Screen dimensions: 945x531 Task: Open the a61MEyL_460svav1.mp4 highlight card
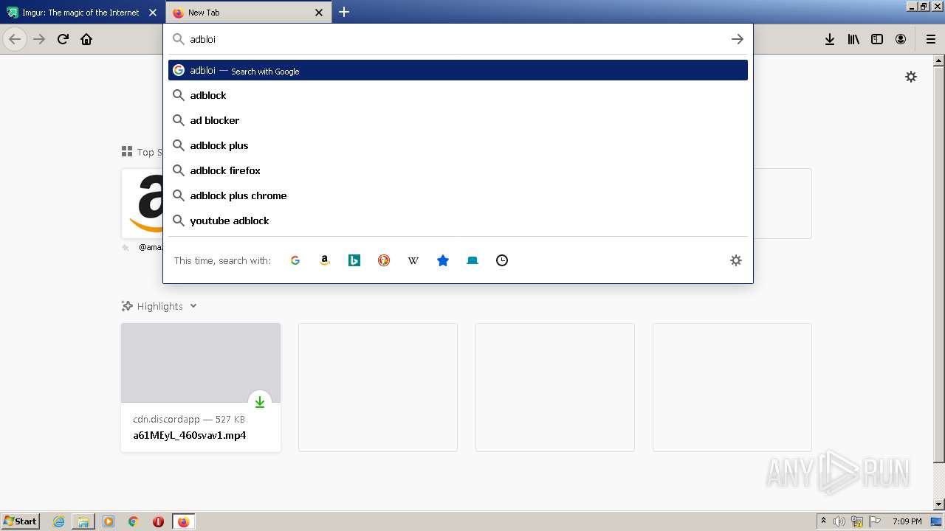201,387
